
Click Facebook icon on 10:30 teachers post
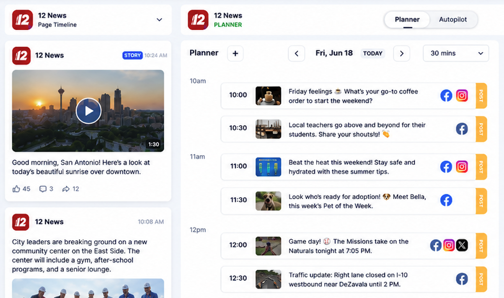[462, 129]
